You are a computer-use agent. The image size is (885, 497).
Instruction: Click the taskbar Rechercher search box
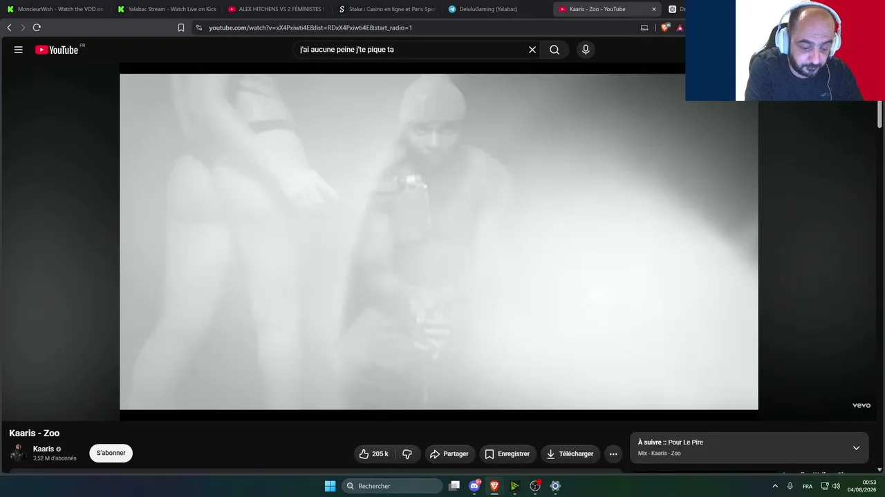coord(392,486)
